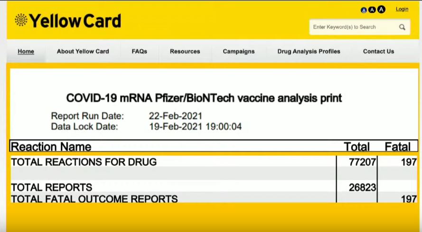This screenshot has width=422, height=232.
Task: Select the smallest font size A icon
Action: [364, 10]
